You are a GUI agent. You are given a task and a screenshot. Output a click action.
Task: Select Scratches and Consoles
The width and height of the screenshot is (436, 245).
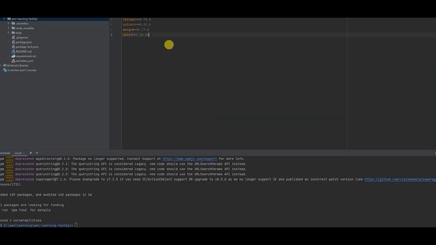(22, 70)
